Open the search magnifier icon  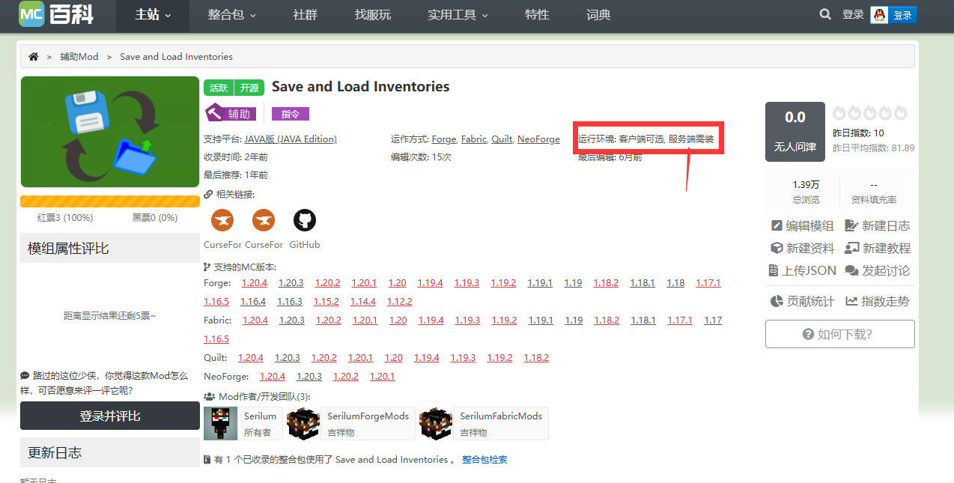point(825,14)
